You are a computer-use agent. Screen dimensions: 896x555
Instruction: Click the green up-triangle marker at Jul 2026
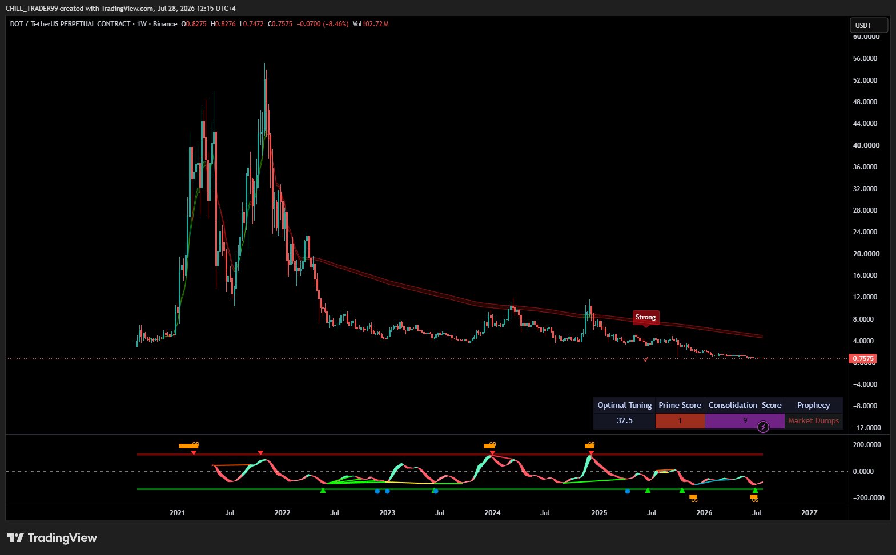(755, 490)
